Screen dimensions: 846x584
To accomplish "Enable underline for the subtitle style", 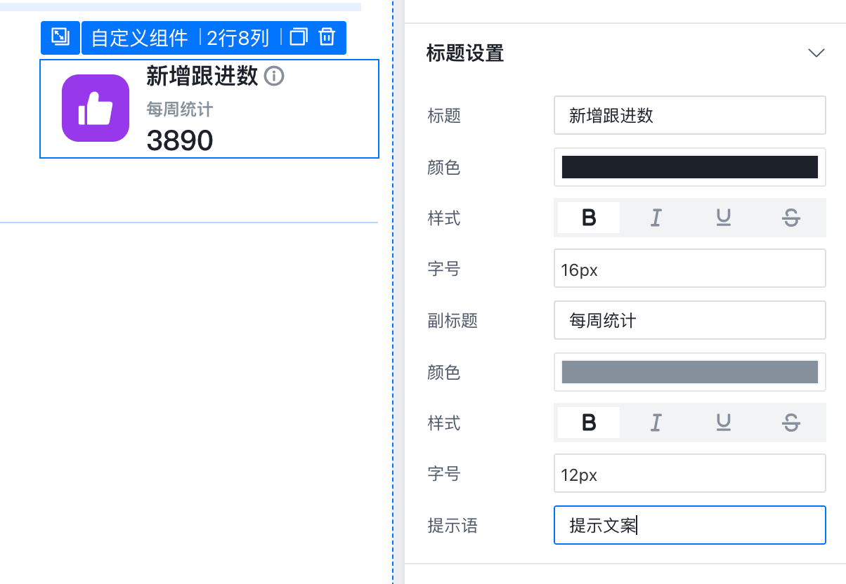I will coord(724,423).
